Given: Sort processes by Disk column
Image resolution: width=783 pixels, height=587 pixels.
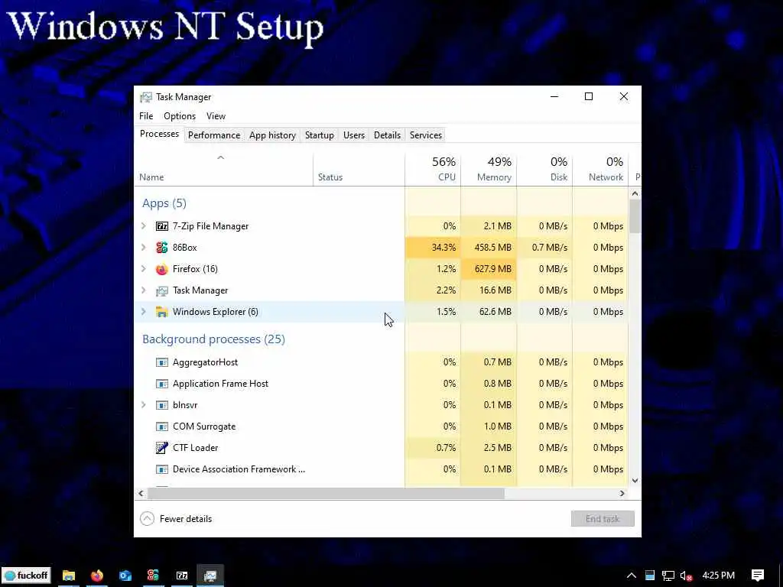Looking at the screenshot, I should pyautogui.click(x=544, y=170).
